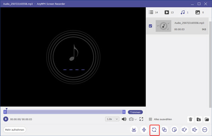
Task: Click the 9KB file size text
Action: pyautogui.click(x=204, y=29)
